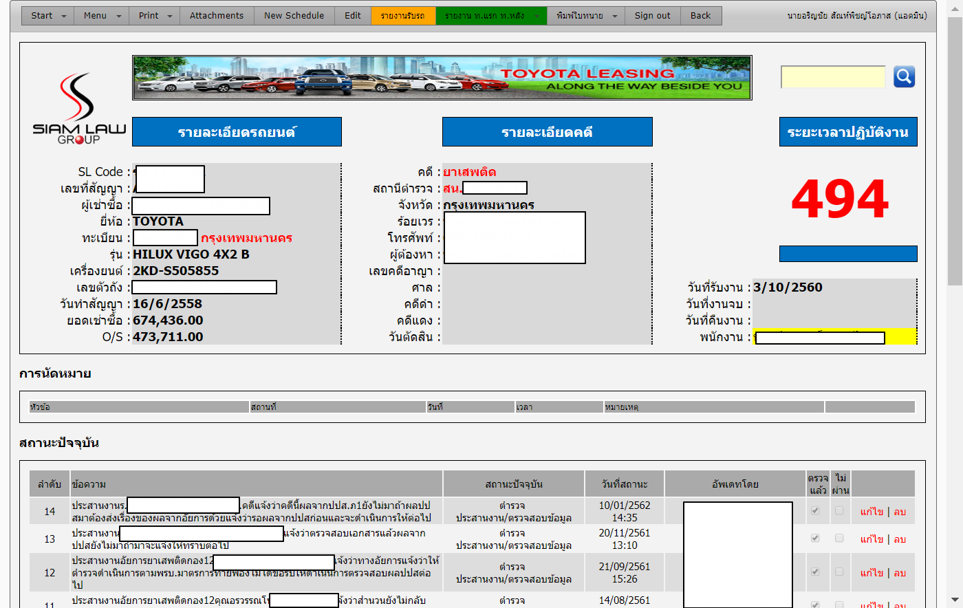
Task: Click status date 21/09/2561 15:26
Action: coord(625,573)
